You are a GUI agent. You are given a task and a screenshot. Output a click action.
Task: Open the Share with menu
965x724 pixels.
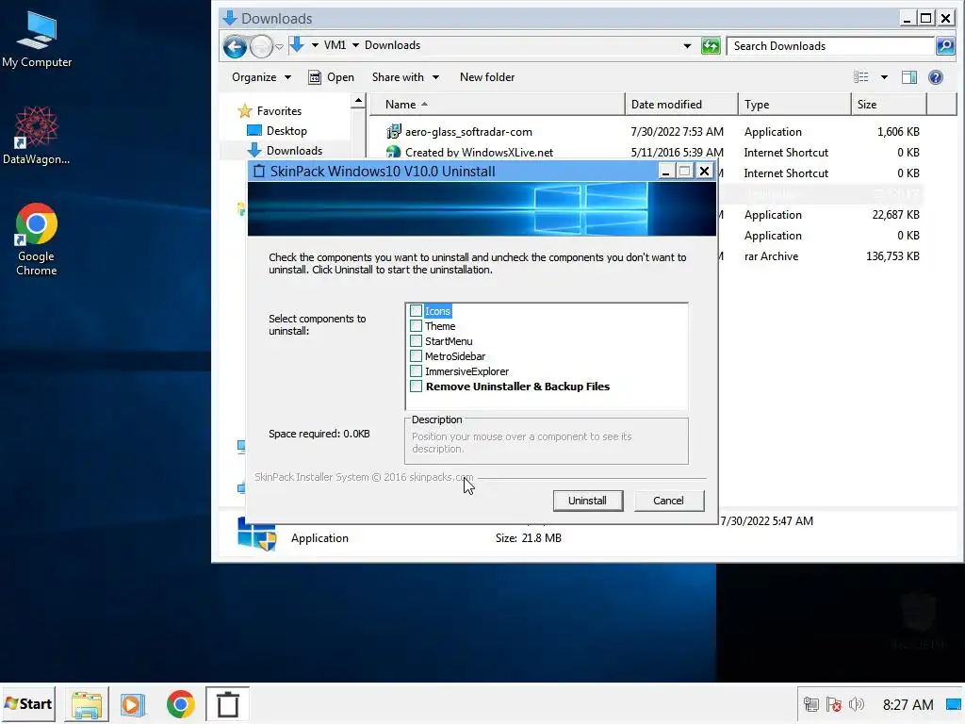tap(405, 77)
